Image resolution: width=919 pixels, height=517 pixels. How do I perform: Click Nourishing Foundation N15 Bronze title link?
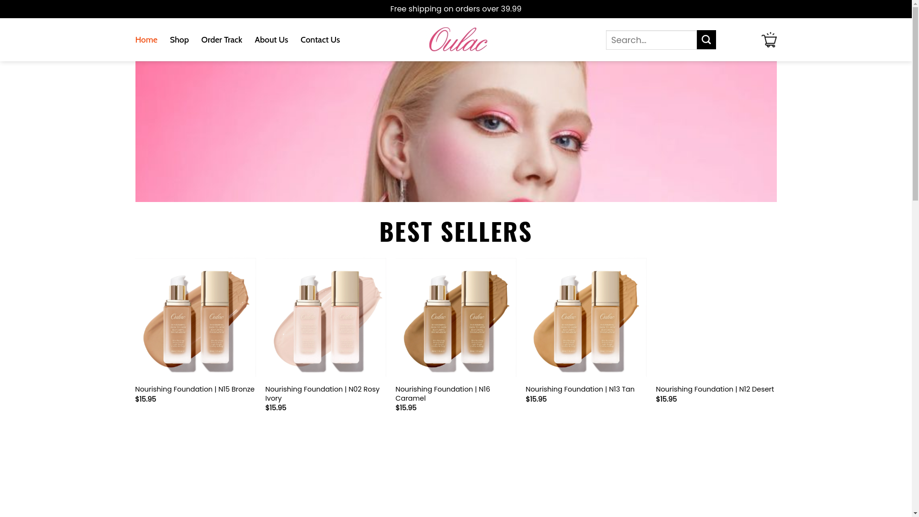195,389
